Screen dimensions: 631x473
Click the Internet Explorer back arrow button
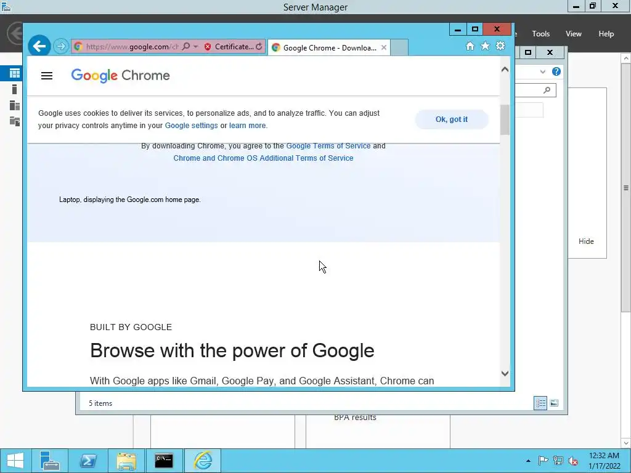tap(39, 47)
